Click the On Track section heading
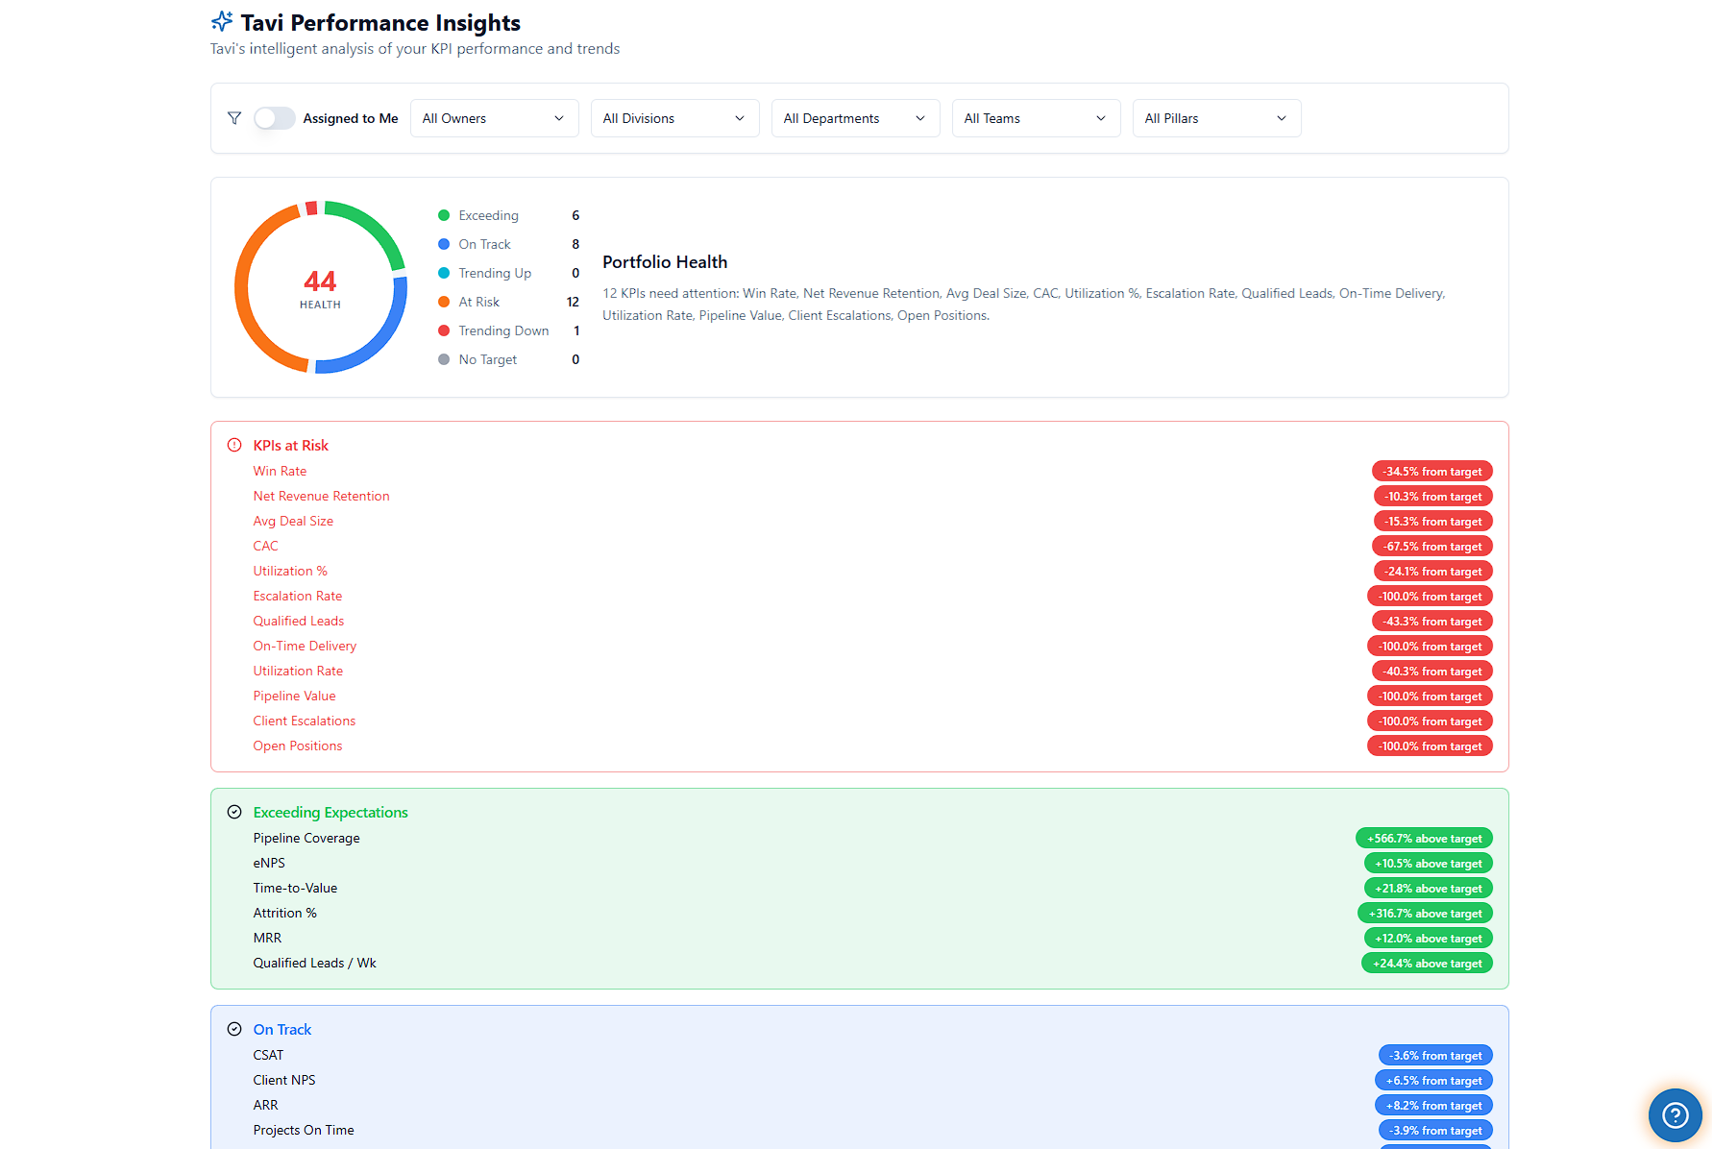The height and width of the screenshot is (1149, 1712). pos(282,1029)
